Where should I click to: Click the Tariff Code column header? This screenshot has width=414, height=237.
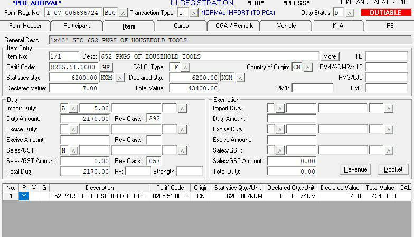[170, 188]
